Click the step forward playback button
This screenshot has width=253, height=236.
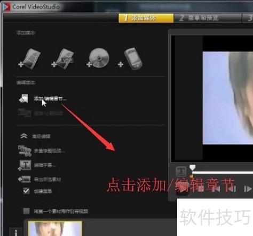[x=248, y=189]
